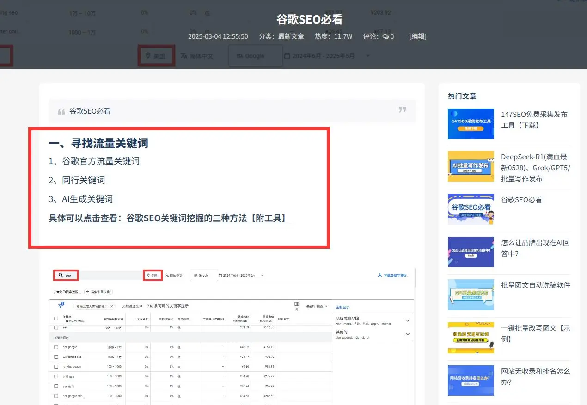Click the ¥24.77 bid cell
The width and height of the screenshot is (587, 405).
tap(244, 357)
